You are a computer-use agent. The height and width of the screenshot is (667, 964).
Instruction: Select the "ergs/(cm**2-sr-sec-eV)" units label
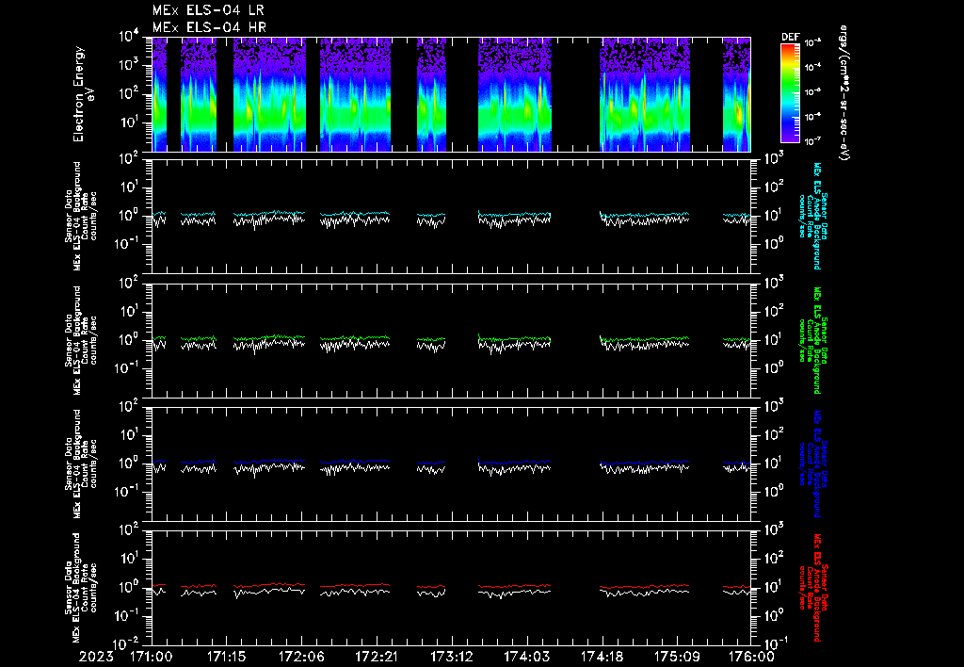coord(844,93)
